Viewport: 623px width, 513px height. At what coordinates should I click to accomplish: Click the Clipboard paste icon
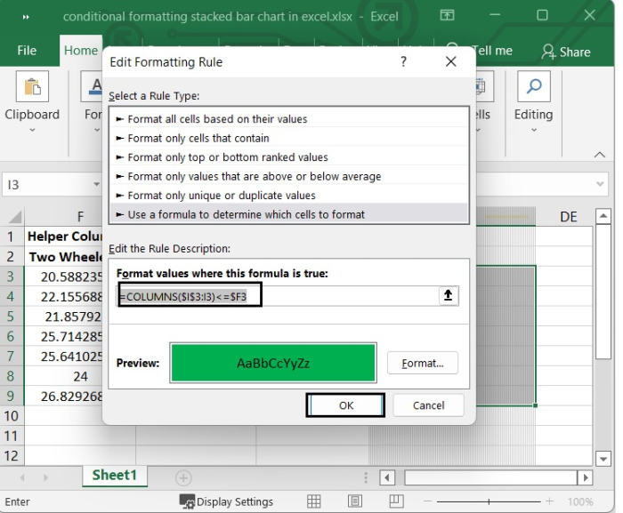32,86
